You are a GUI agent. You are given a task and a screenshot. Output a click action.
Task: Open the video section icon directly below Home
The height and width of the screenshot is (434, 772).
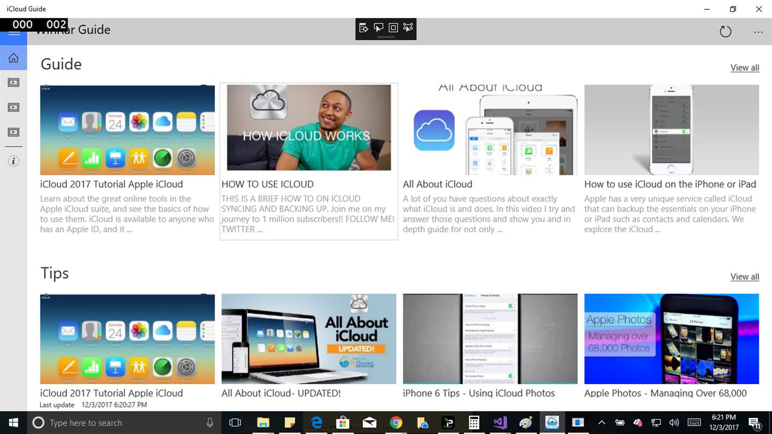click(13, 83)
